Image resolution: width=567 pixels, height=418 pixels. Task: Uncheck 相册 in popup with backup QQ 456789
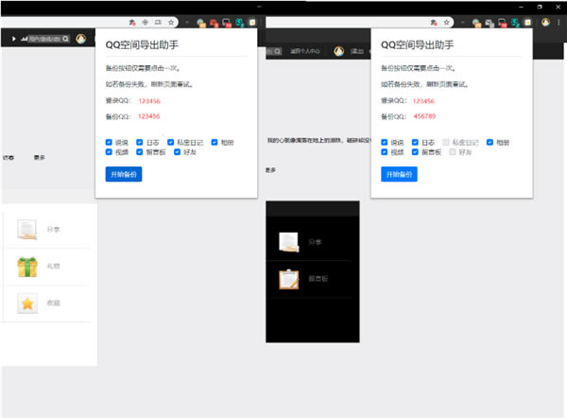click(x=490, y=142)
